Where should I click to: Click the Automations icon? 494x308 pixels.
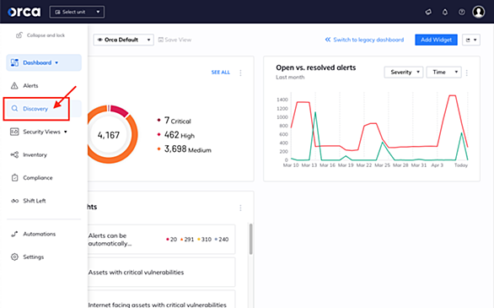point(14,234)
